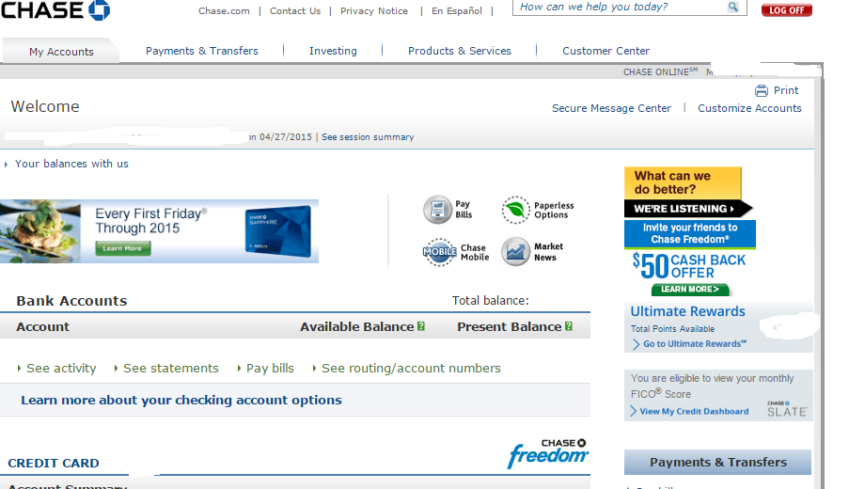865x489 pixels.
Task: Open Learn more about checking account options
Action: pyautogui.click(x=181, y=401)
